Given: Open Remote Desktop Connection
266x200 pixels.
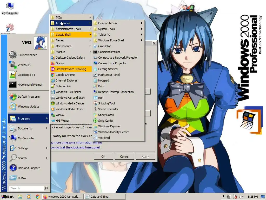Looking at the screenshot, I should (118, 92).
